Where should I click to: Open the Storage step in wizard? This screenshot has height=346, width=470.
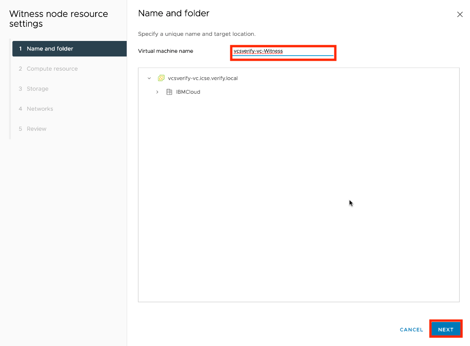pos(37,89)
